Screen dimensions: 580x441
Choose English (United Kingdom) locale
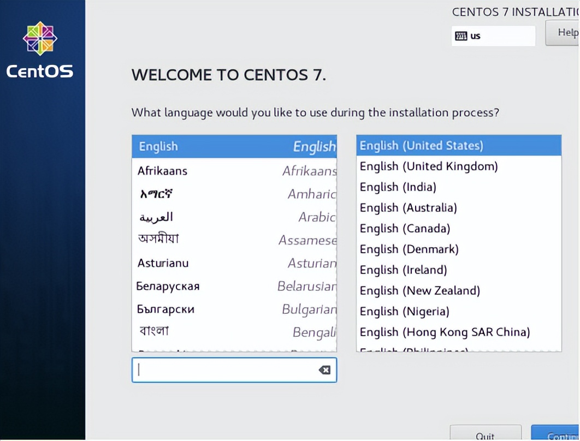pos(428,166)
